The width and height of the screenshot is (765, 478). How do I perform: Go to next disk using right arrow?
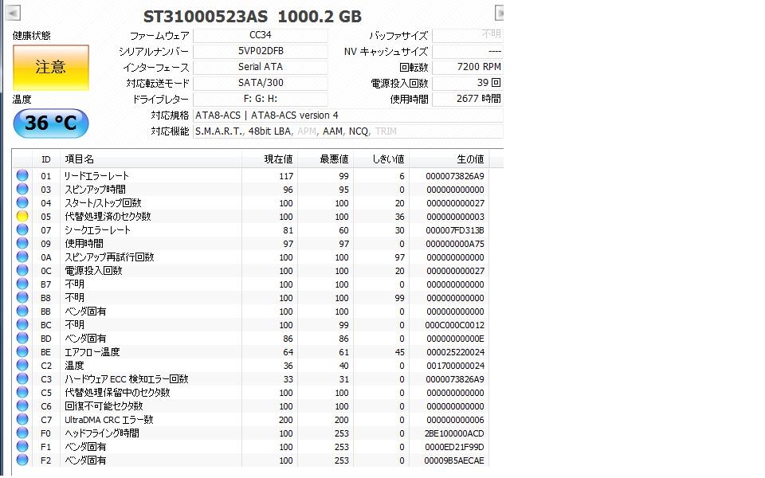(x=499, y=12)
